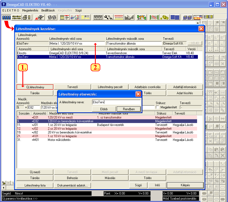Click Tárolás button below Új létesítmény
228x202 pixels.
pyautogui.click(x=35, y=93)
